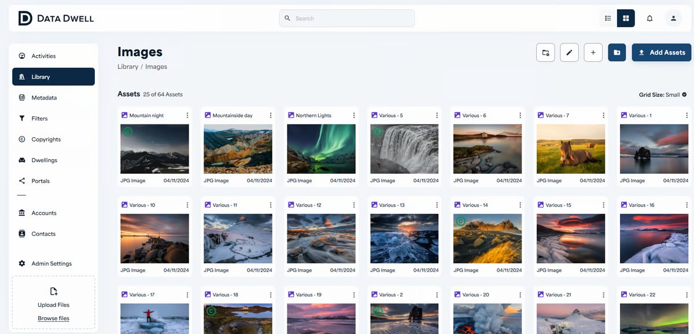Click the Browse files link
The height and width of the screenshot is (334, 694).
pos(53,318)
